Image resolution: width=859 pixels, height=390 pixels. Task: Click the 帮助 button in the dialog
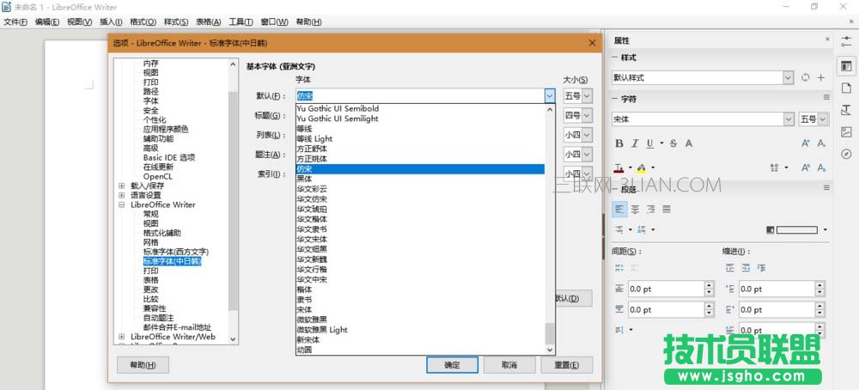[143, 365]
